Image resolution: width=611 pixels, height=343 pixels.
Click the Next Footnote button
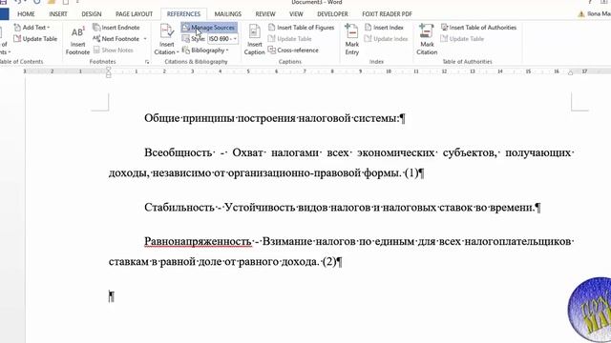tap(116, 38)
